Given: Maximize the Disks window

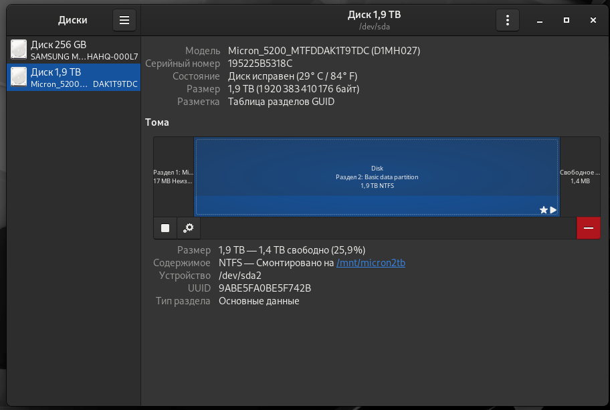Looking at the screenshot, I should (567, 20).
